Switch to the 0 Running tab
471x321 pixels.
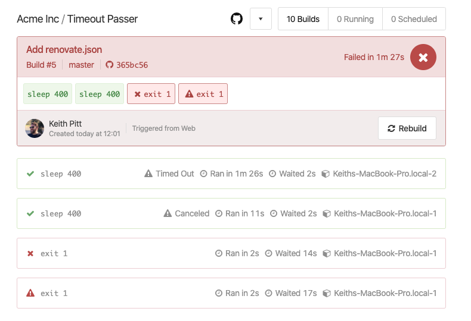pyautogui.click(x=355, y=19)
